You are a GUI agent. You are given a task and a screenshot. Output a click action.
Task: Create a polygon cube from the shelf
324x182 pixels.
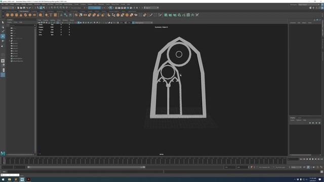(12, 15)
